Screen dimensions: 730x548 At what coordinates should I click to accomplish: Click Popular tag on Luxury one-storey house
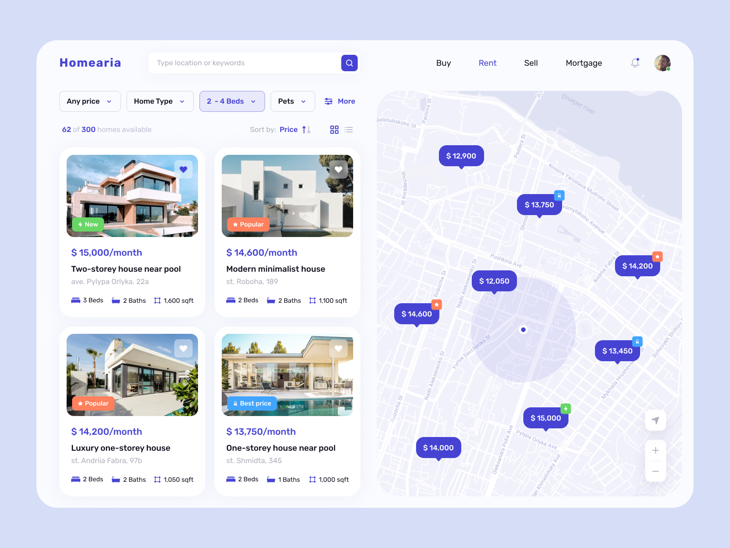(x=94, y=403)
